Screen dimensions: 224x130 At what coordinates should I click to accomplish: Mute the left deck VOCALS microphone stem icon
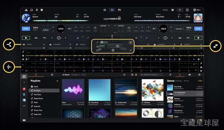pos(77,45)
